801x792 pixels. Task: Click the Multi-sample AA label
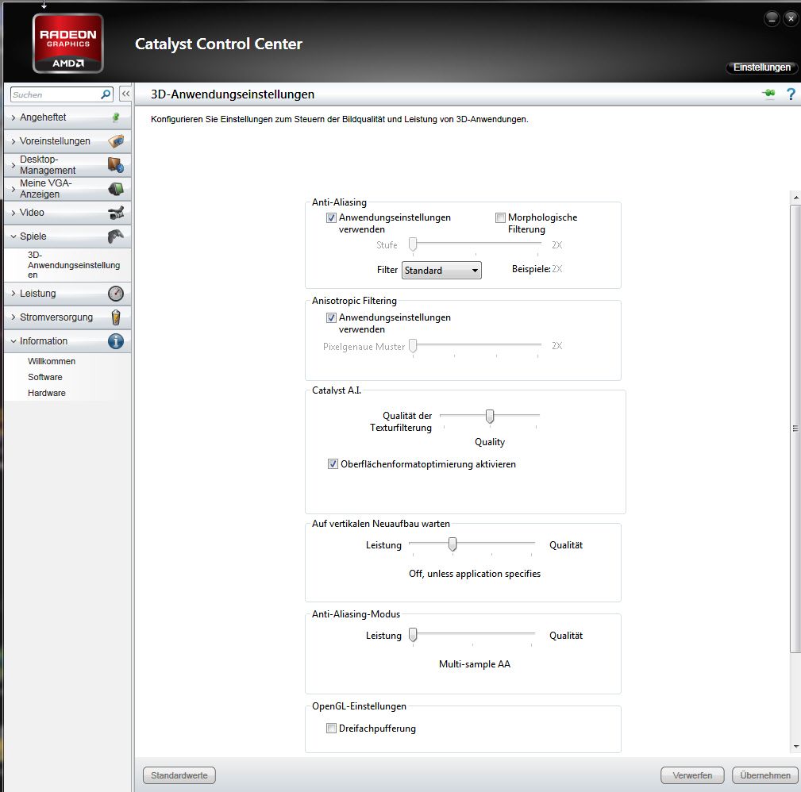point(475,663)
